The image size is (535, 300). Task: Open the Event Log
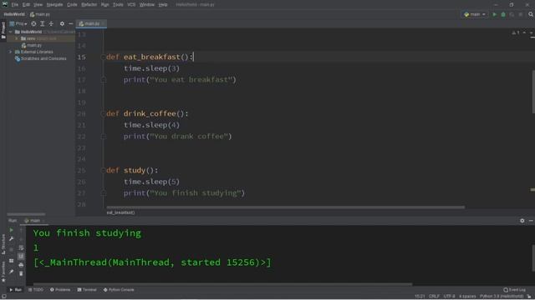515,290
